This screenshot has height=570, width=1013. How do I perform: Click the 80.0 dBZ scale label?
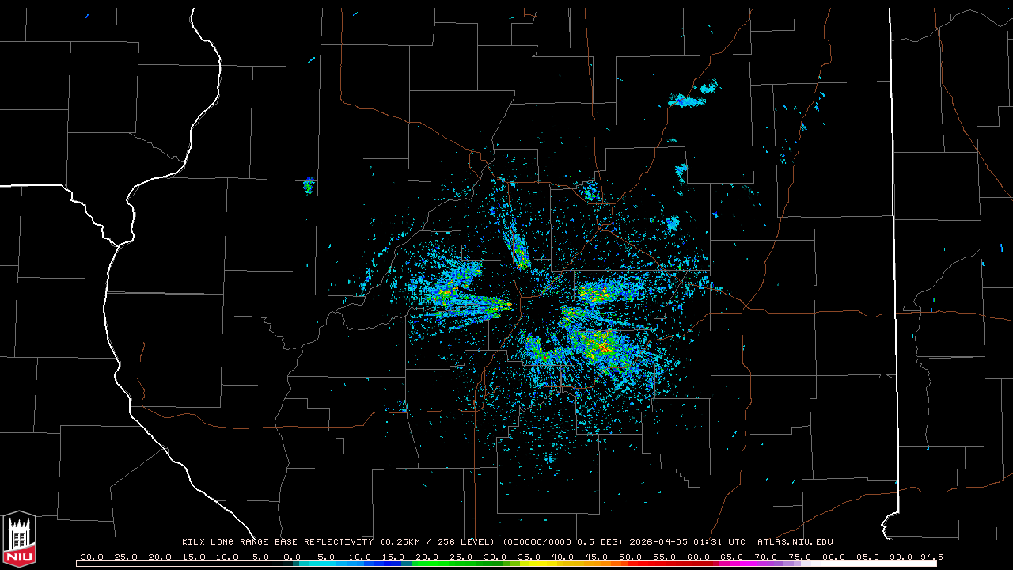point(833,557)
